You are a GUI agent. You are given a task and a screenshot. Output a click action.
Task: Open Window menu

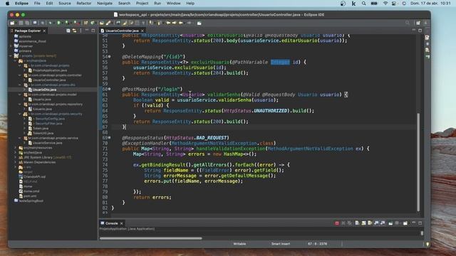[173, 3]
